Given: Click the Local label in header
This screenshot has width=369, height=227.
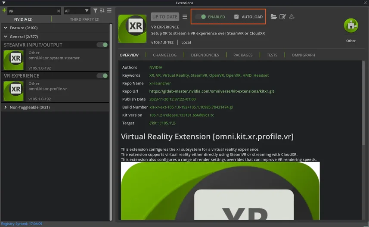Looking at the screenshot, I should click(186, 42).
